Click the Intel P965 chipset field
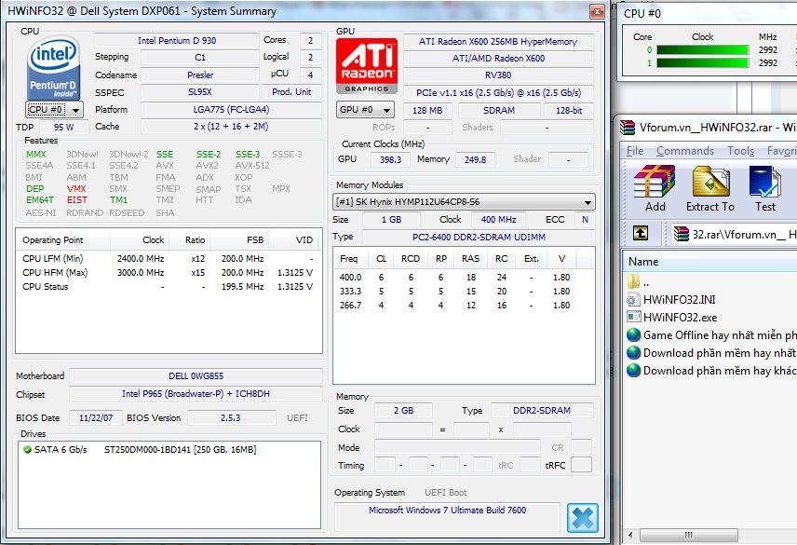Screen dimensions: 797x545 tap(196, 394)
